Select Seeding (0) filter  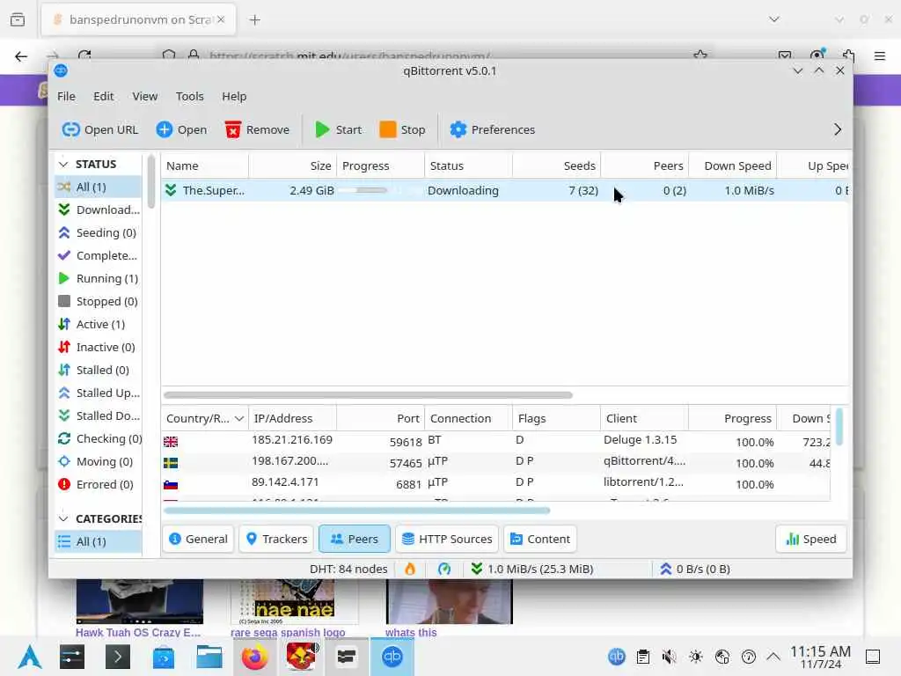99,232
